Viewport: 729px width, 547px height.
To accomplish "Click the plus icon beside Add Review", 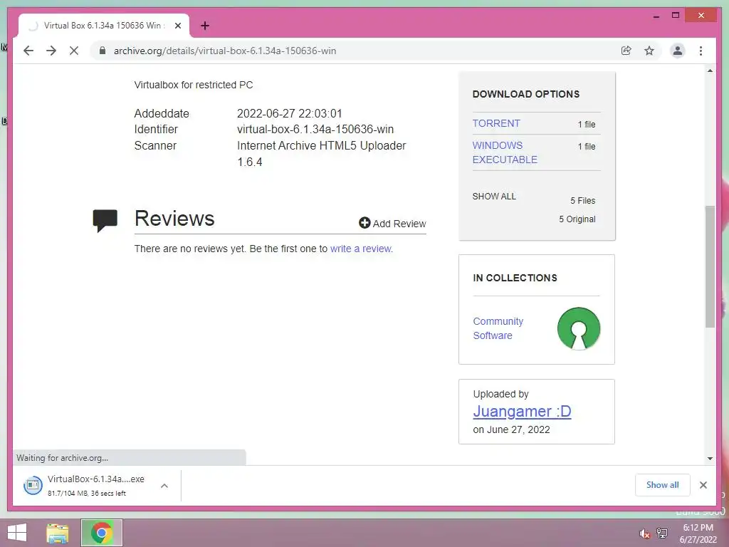I will tap(364, 223).
